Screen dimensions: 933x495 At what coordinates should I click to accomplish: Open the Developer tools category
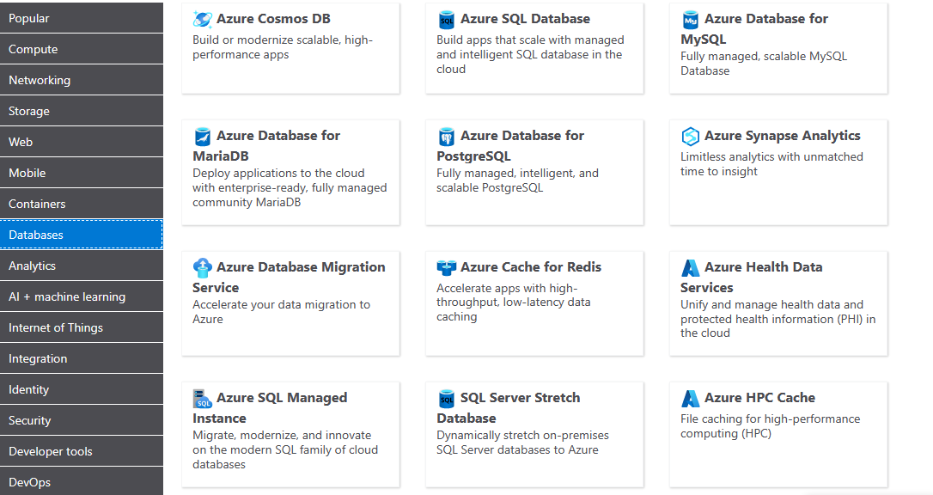coord(82,451)
